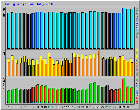Click the 'kB F' legend label
Viewport: 140px width, 110px height.
[137, 100]
